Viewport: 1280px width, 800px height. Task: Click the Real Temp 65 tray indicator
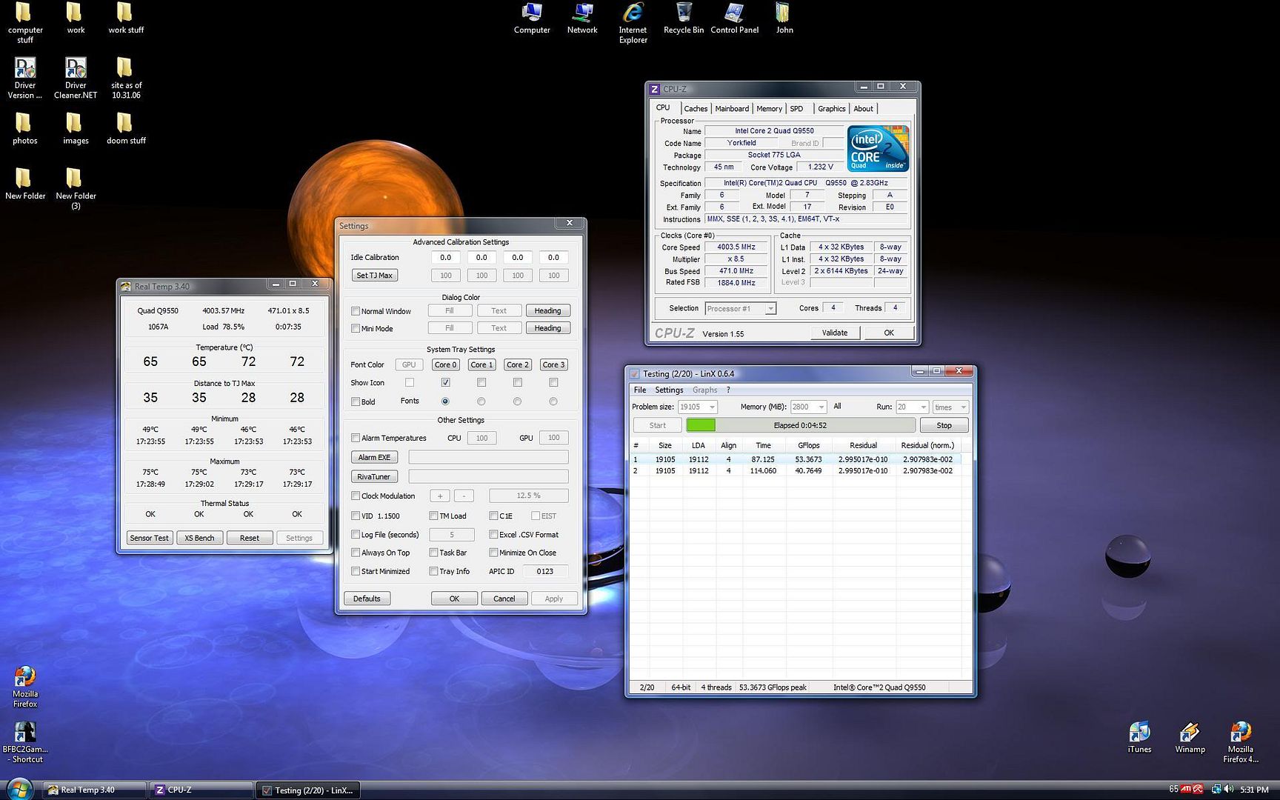point(1173,790)
